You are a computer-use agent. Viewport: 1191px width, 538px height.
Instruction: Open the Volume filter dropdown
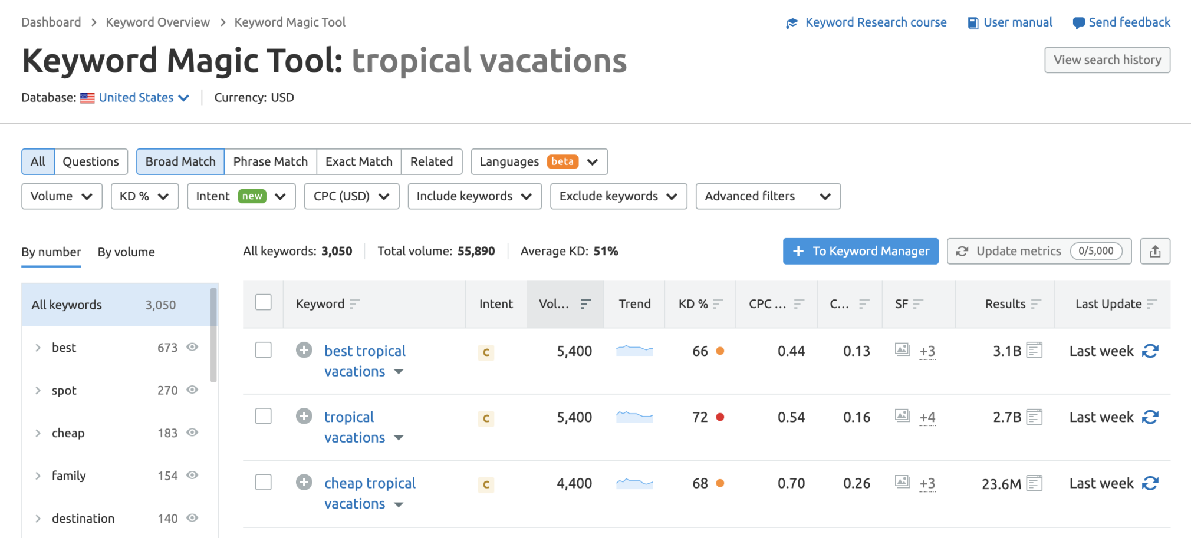[x=61, y=196]
